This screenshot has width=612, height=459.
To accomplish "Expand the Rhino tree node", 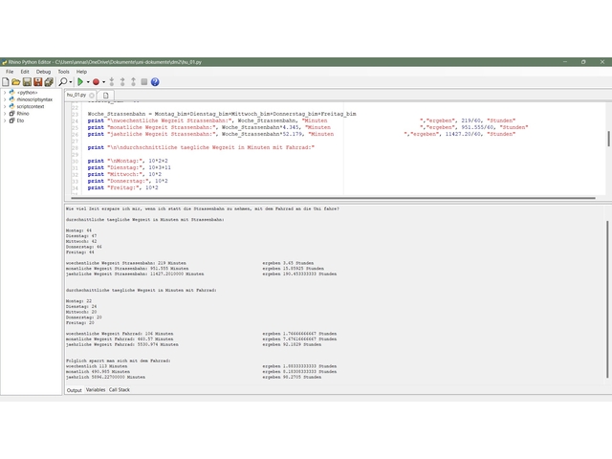I will click(x=5, y=114).
